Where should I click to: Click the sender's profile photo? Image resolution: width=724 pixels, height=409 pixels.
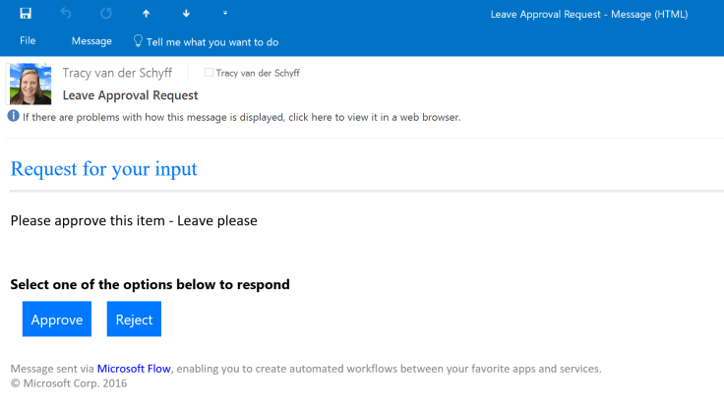[30, 84]
